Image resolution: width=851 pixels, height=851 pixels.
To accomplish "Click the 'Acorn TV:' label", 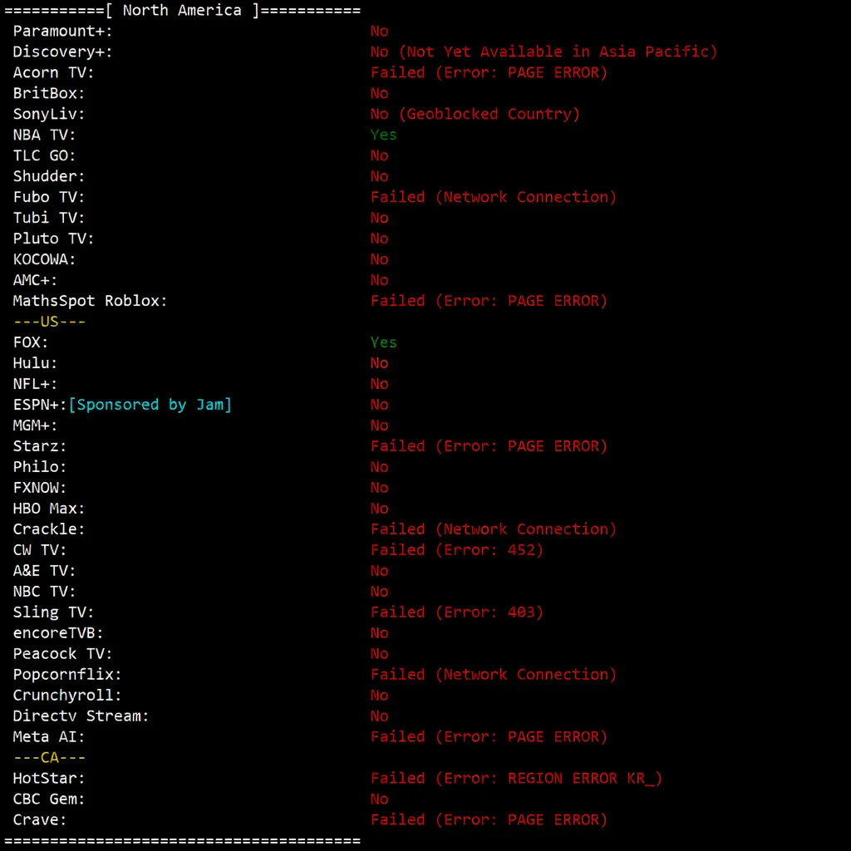I will pyautogui.click(x=53, y=73).
